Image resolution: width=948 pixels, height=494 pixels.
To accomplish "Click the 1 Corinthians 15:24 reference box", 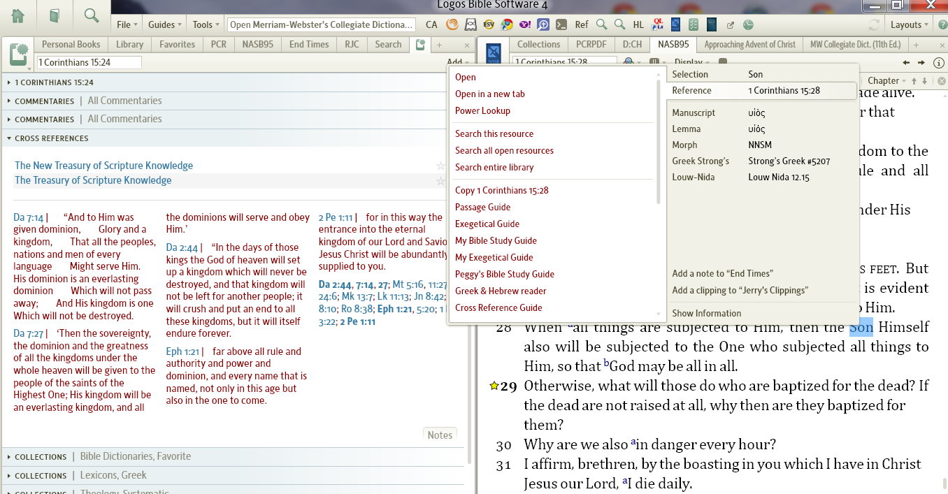I will tap(89, 62).
